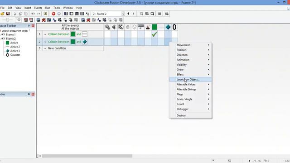Click the Active 2 line column header
This screenshot has height=163, width=290.
[x=161, y=27]
